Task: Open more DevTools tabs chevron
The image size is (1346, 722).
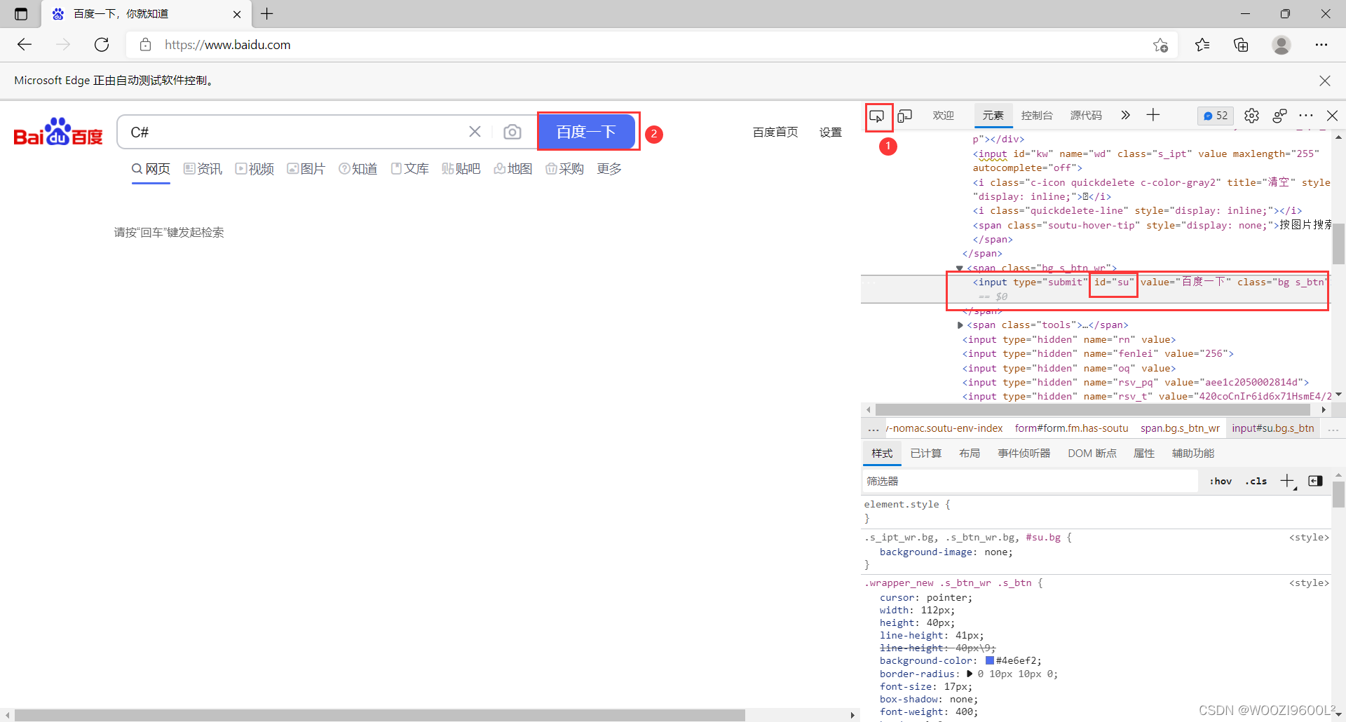Action: (x=1125, y=115)
